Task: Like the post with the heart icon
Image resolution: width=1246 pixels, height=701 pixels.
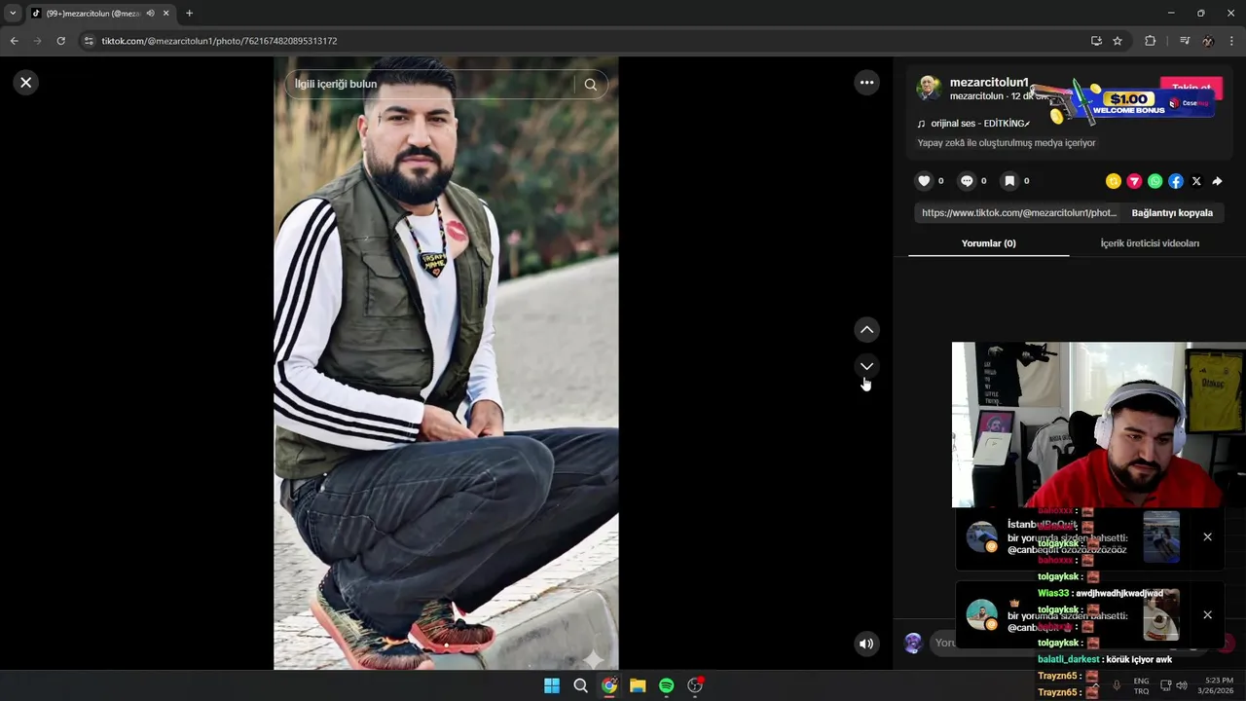Action: coord(925,181)
